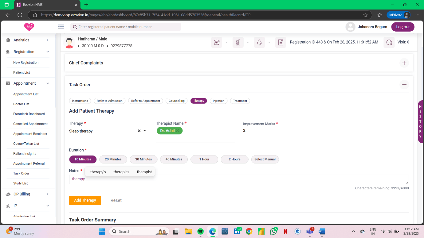Click the registration document icon
Screen dimensions: 424x238
pos(281,42)
